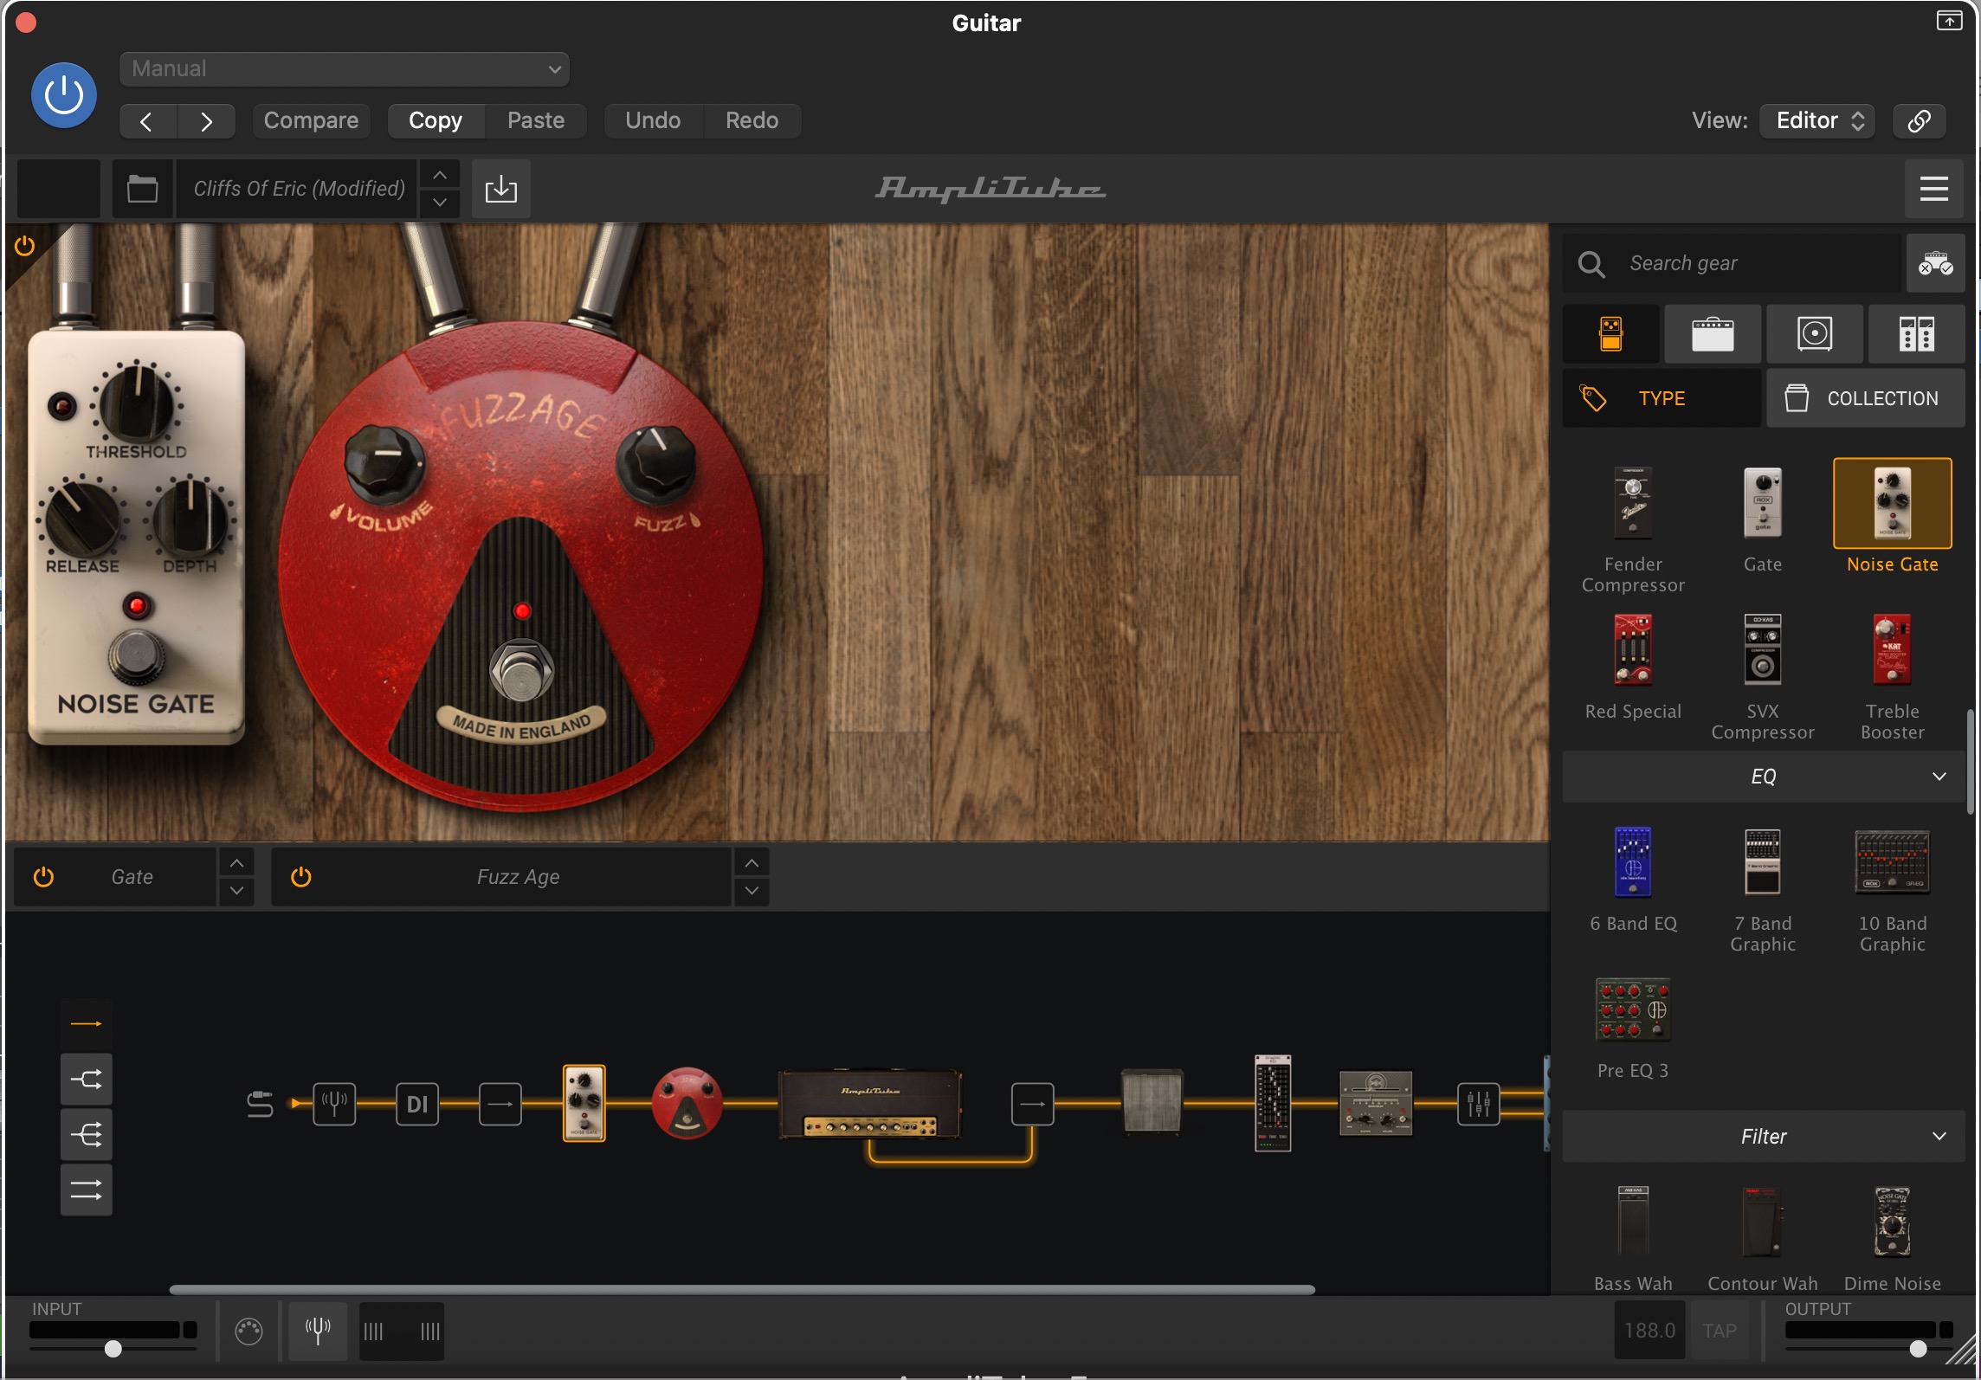Open the View Editor dropdown
This screenshot has width=1981, height=1380.
point(1817,120)
